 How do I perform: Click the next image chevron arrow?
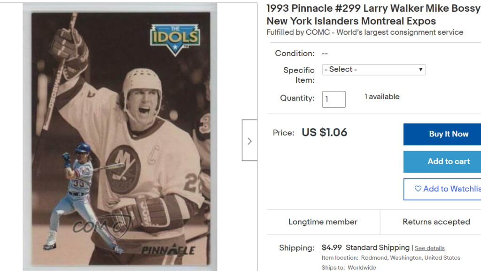point(249,141)
